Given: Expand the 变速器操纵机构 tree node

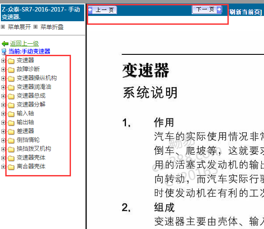Looking at the screenshot, I should pos(3,78).
